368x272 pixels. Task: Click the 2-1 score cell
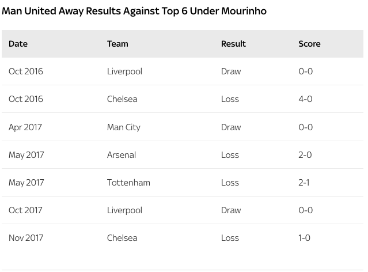point(304,183)
